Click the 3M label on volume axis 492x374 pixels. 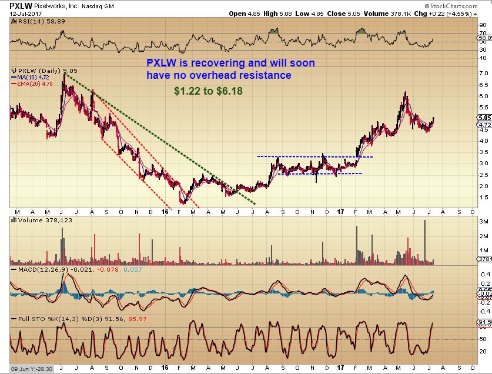tap(484, 221)
